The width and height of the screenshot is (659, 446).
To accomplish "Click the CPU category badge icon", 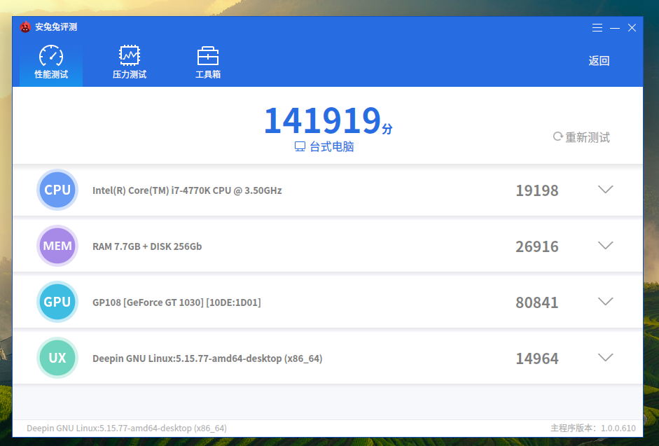I will tap(57, 190).
